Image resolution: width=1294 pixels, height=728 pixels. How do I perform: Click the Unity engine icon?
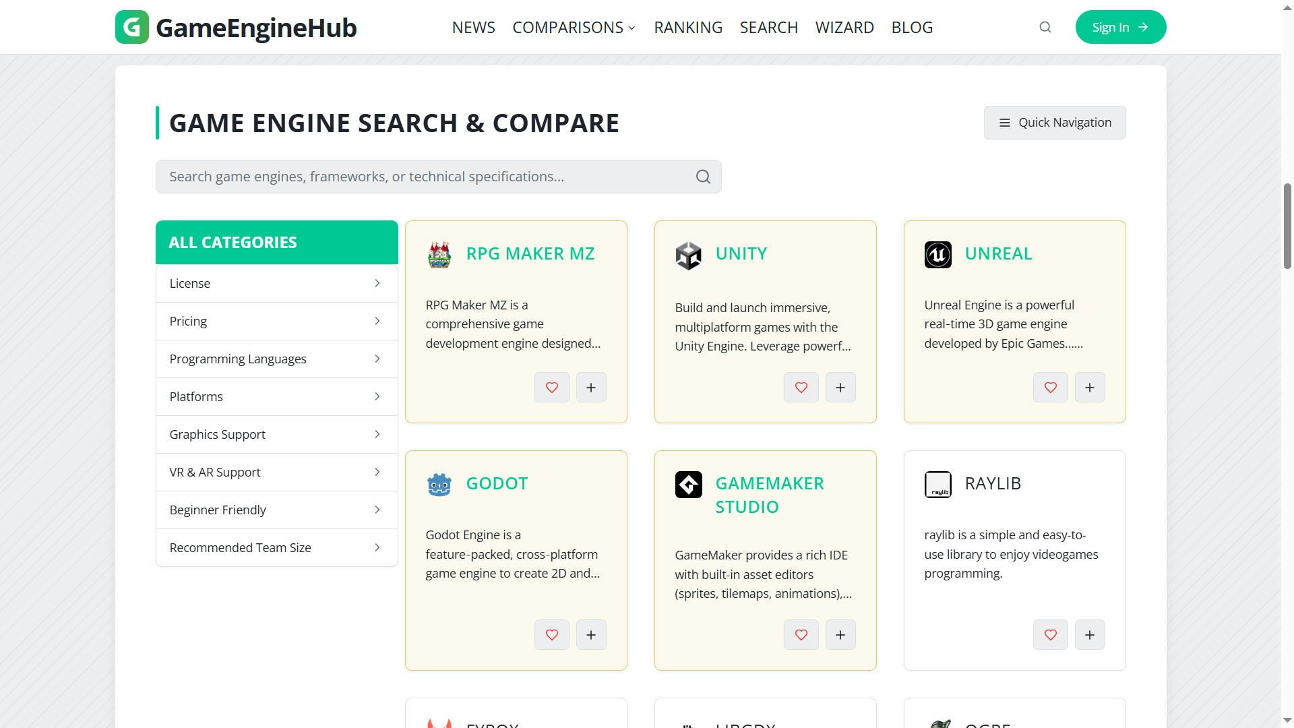coord(688,255)
